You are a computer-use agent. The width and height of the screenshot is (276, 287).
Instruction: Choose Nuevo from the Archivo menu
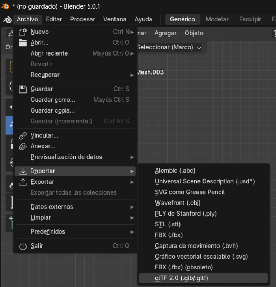tap(75, 32)
